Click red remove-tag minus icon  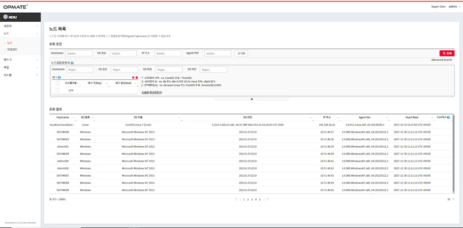137,77
